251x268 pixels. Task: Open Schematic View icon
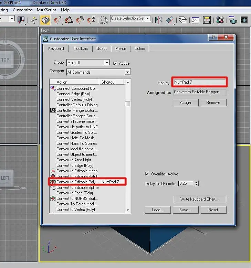tap(207, 20)
